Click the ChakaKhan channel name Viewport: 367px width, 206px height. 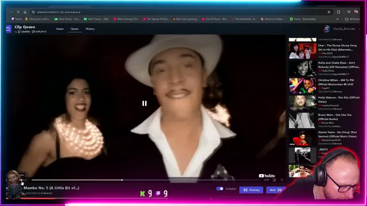pos(327,70)
